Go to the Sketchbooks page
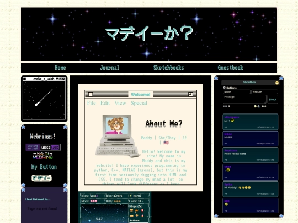The height and width of the screenshot is (223, 298). click(168, 68)
